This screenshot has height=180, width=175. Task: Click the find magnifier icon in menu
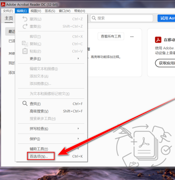[x=25, y=104]
